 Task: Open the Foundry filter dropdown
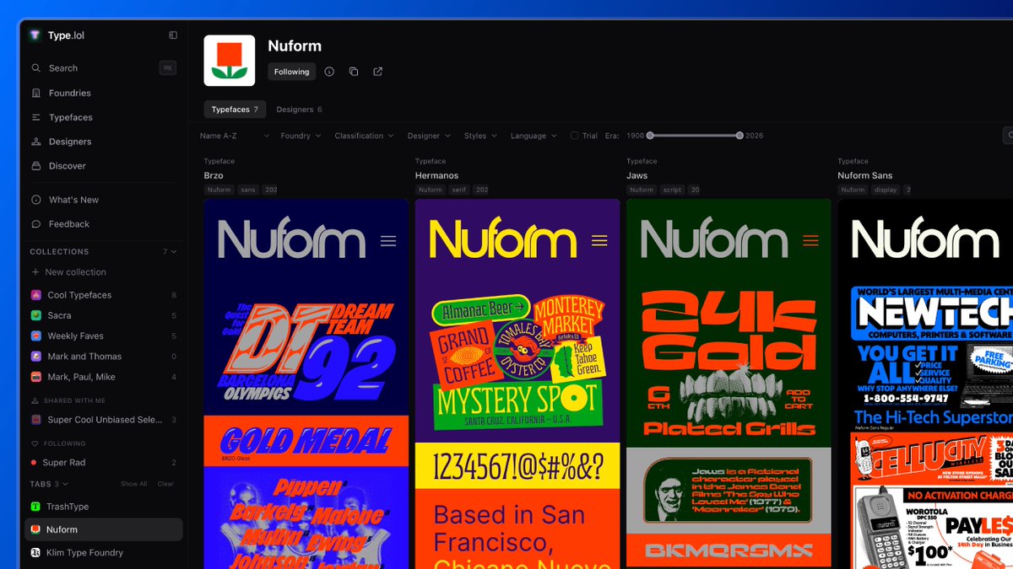pyautogui.click(x=301, y=136)
